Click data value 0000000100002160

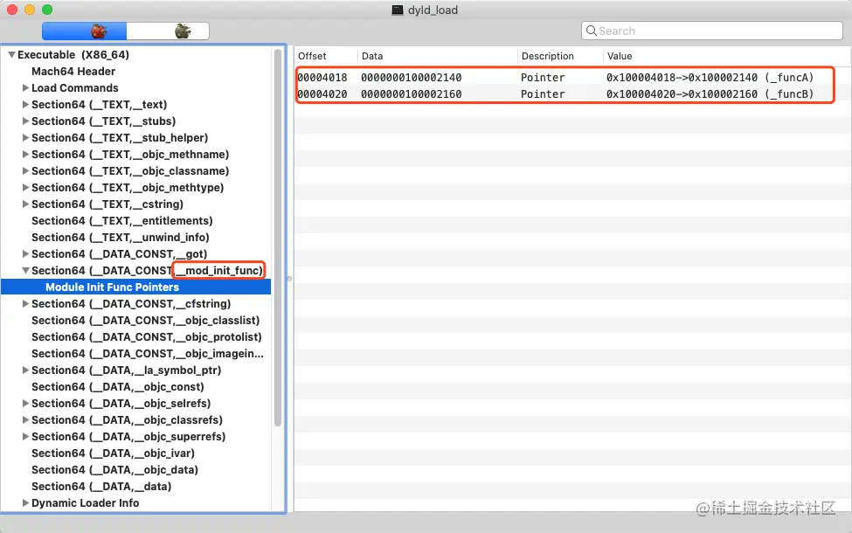412,94
